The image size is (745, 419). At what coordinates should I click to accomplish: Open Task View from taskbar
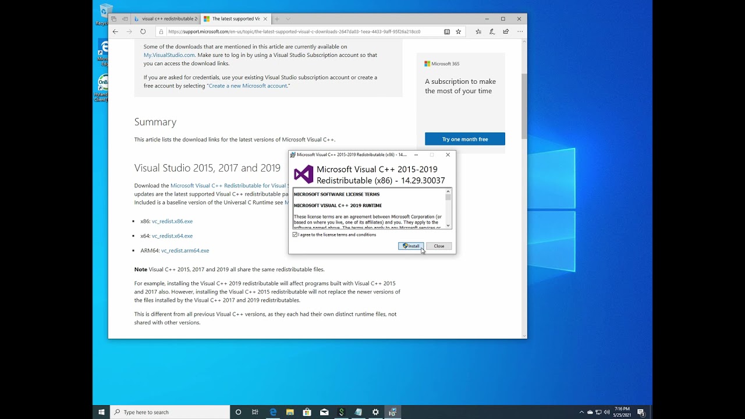(255, 412)
